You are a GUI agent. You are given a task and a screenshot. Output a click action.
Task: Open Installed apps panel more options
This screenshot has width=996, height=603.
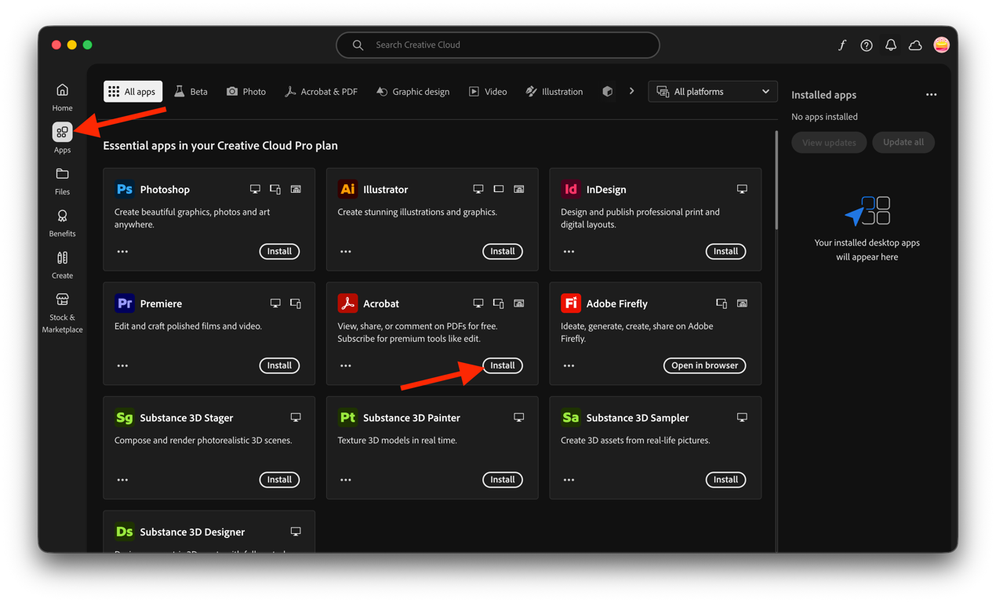tap(931, 95)
